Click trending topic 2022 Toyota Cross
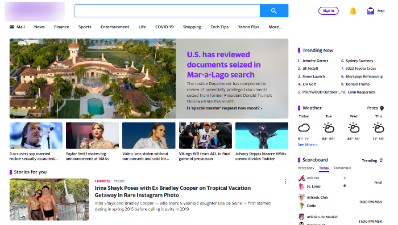 coord(360,69)
